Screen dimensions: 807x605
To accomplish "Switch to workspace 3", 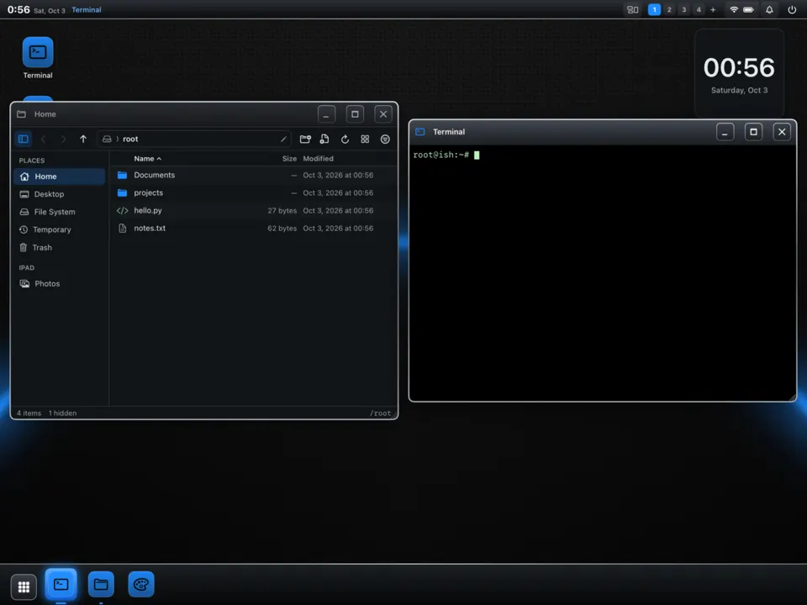I will 684,9.
